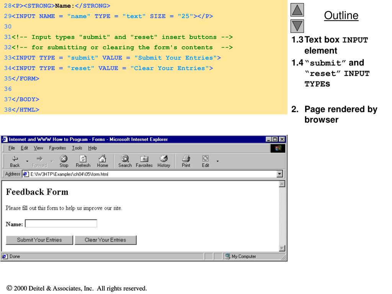The width and height of the screenshot is (392, 294).
Task: Click the Submit Your Entries button
Action: point(39,240)
